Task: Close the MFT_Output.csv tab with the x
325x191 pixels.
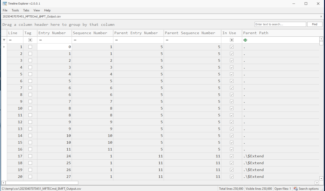Action: tap(321, 16)
